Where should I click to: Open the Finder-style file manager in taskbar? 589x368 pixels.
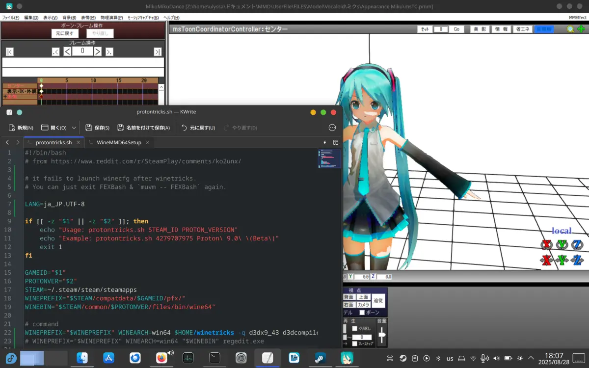coord(82,358)
